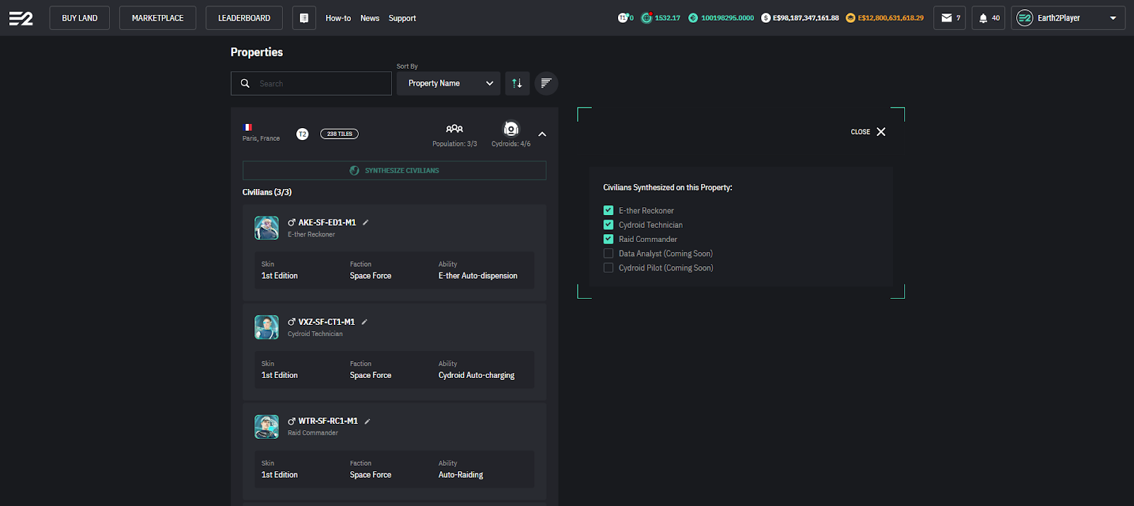Open the Property Name sort dropdown

pos(449,84)
